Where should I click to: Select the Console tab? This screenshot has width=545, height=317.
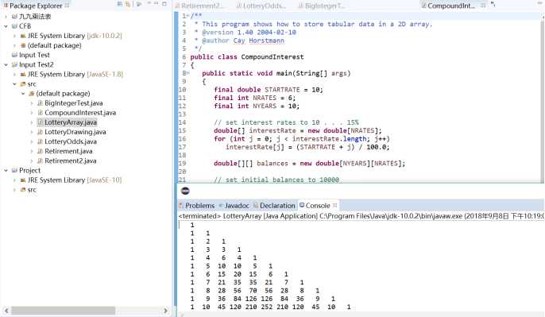tap(318, 206)
